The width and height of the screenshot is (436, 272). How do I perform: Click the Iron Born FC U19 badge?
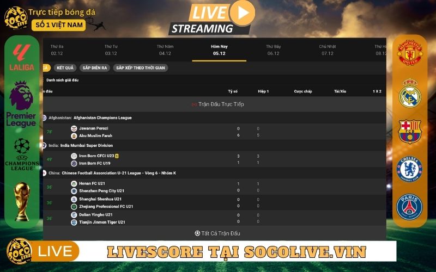pyautogui.click(x=74, y=164)
